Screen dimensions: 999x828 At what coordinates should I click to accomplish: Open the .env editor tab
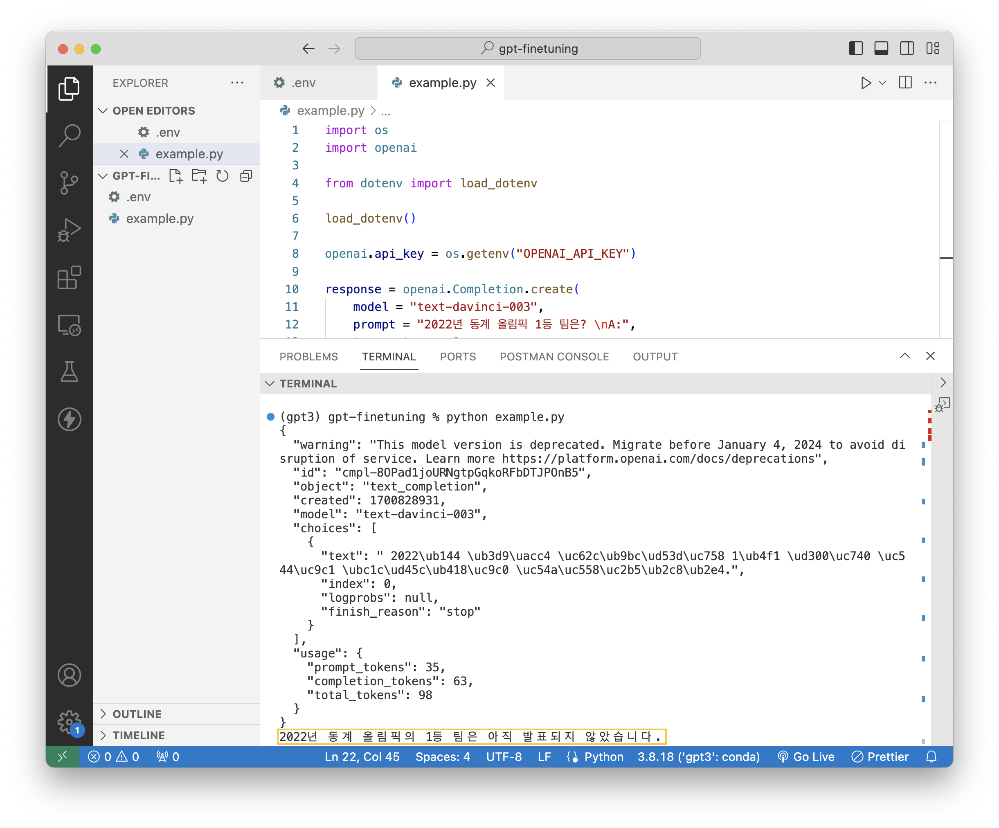(x=303, y=83)
